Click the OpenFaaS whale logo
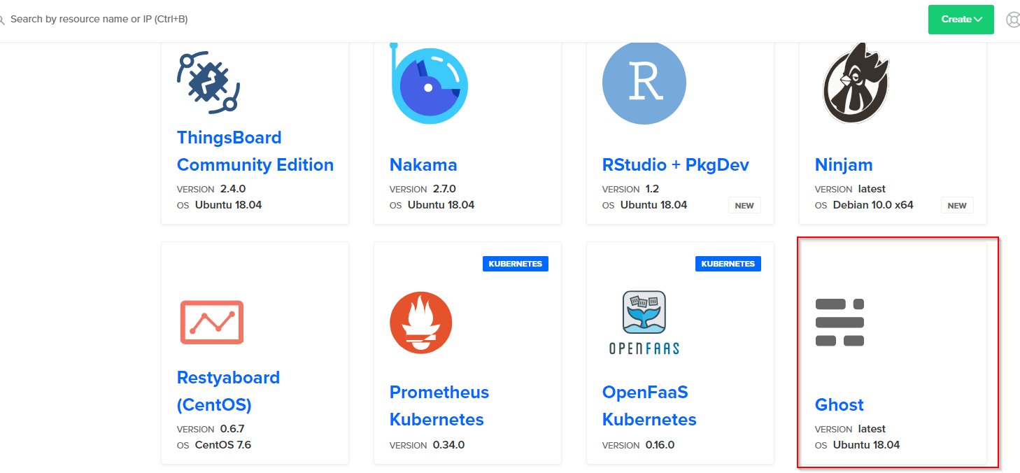The image size is (1020, 473). 644,323
